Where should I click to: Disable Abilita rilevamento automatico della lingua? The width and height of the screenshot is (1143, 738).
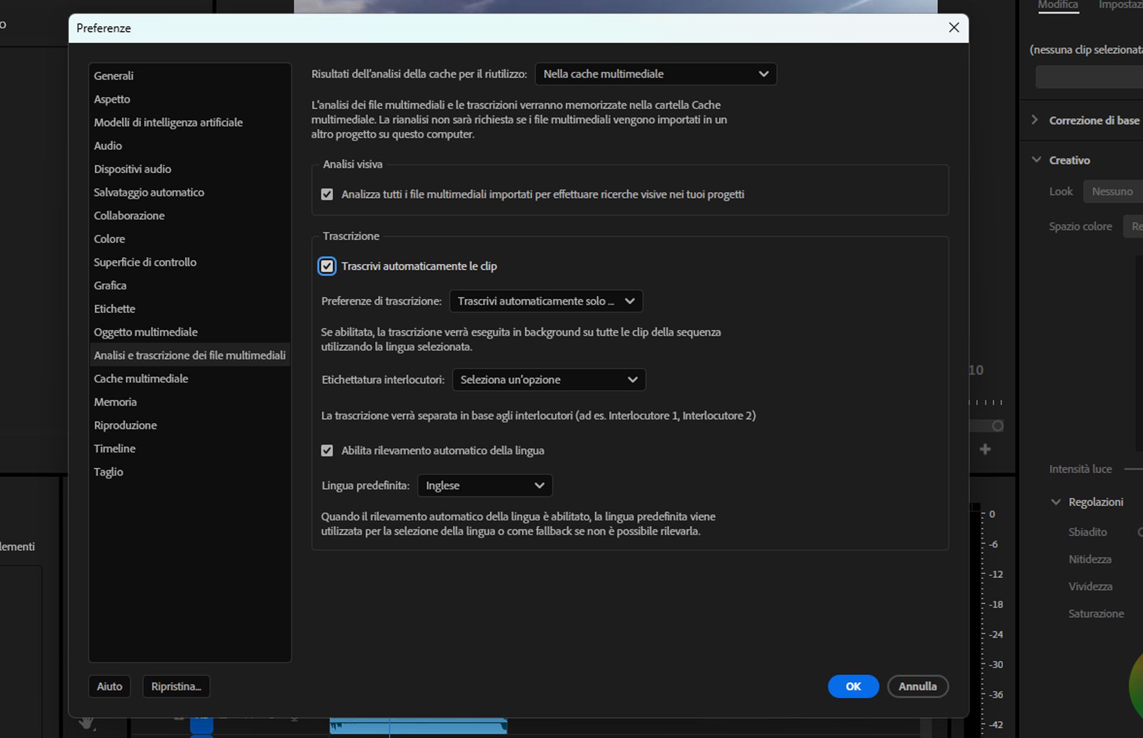point(327,451)
